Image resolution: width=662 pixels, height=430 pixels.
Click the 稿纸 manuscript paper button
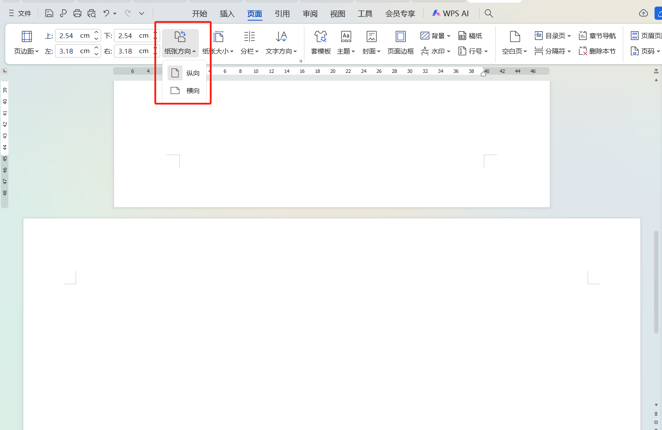(470, 36)
